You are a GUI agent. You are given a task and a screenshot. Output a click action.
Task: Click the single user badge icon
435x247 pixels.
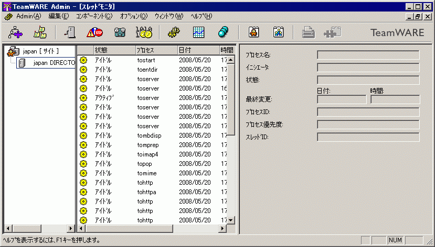[254, 32]
